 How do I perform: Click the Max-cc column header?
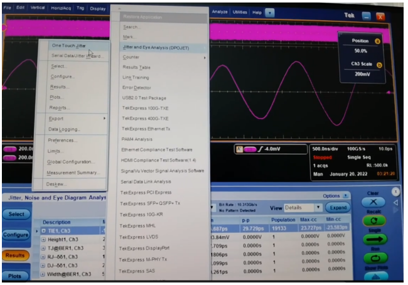click(308, 220)
